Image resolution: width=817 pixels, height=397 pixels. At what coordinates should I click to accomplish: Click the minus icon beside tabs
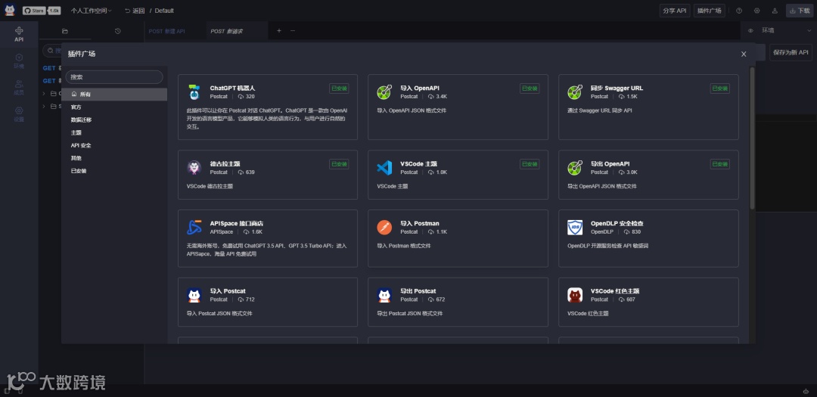[292, 31]
